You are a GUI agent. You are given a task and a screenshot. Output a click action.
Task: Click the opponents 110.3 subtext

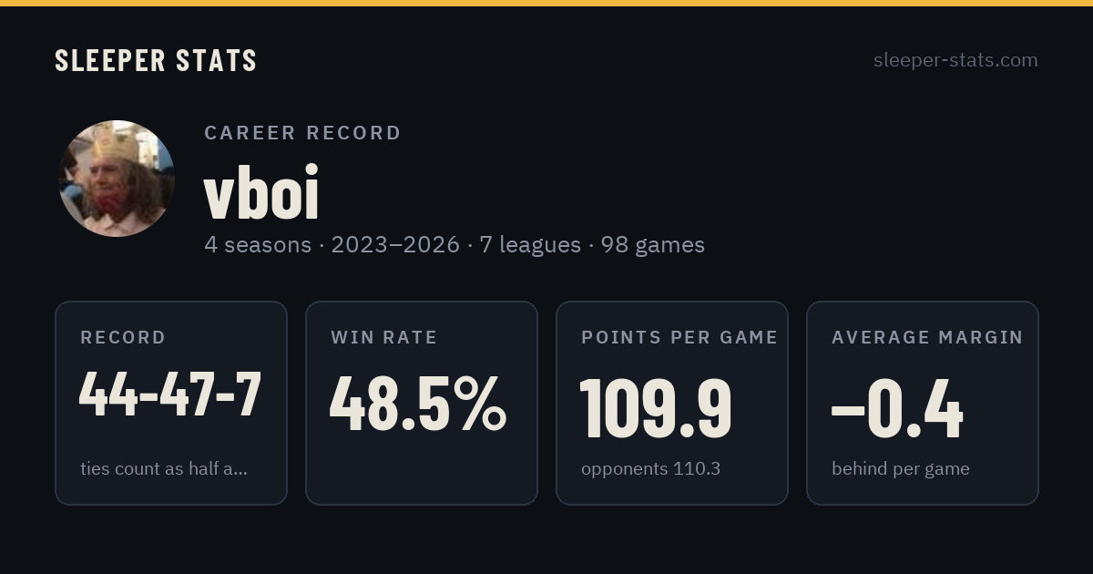coord(650,469)
